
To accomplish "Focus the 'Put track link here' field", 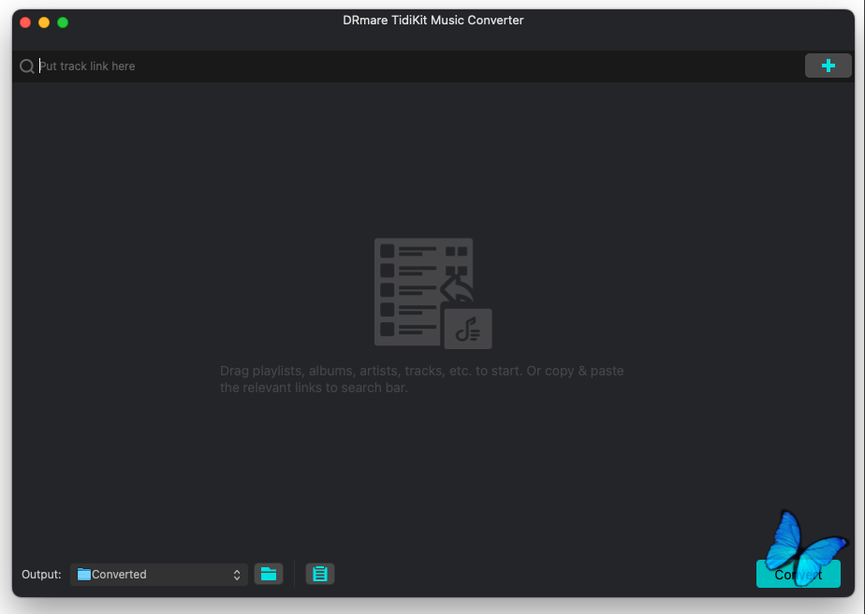I will point(419,66).
